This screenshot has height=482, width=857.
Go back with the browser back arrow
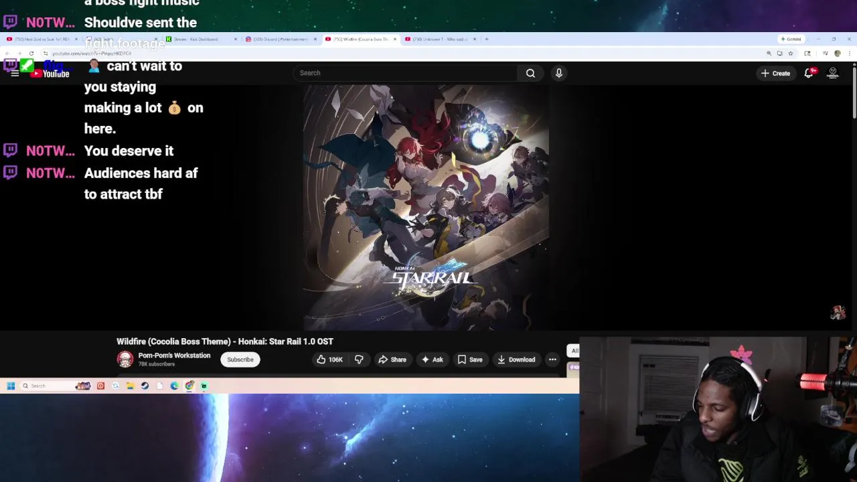7,53
